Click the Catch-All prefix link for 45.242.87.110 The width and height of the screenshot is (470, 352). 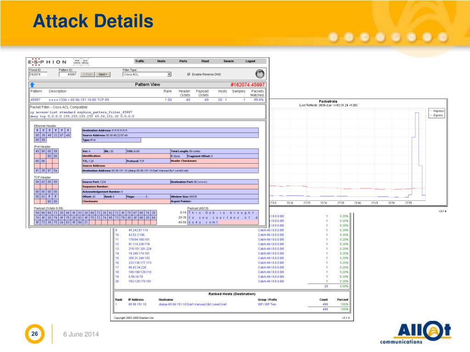pyautogui.click(x=271, y=230)
